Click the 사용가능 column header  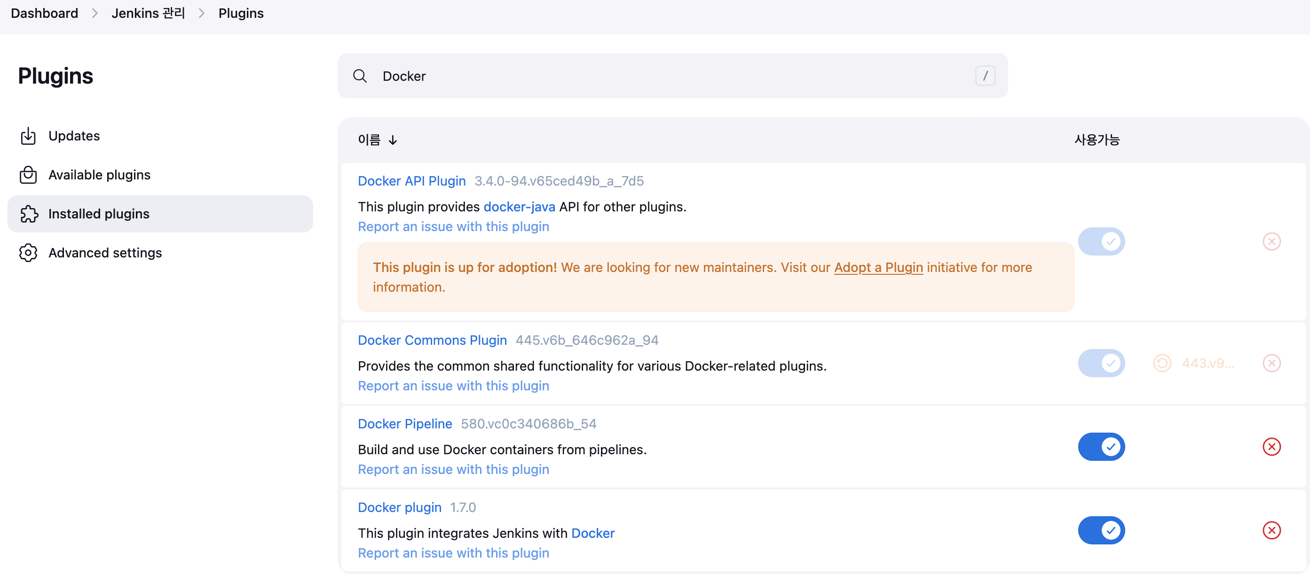coord(1097,140)
